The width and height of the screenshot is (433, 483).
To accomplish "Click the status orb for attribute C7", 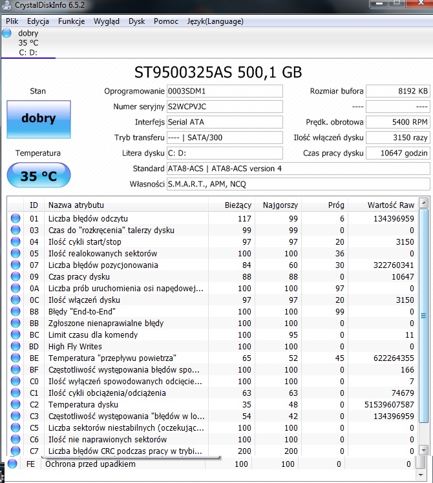I will click(x=16, y=451).
